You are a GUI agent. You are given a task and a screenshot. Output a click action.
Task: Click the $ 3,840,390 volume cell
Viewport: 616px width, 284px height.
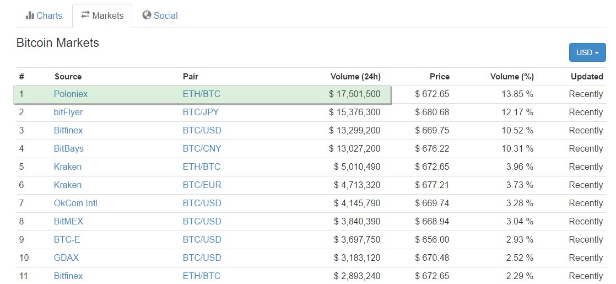coord(357,222)
